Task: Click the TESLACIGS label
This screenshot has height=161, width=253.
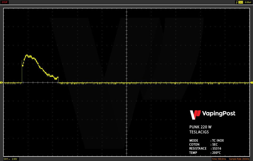Action: click(x=199, y=132)
